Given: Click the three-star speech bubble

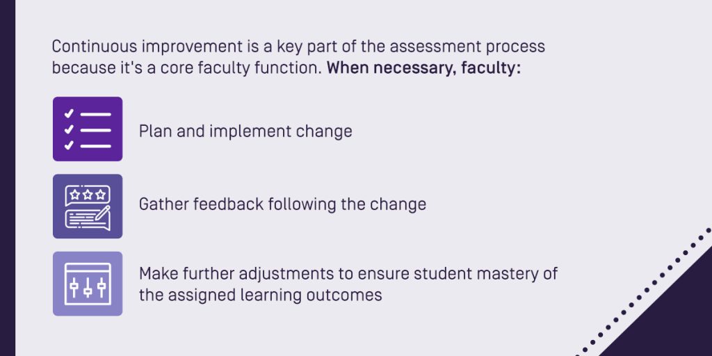Looking at the screenshot, I should click(x=88, y=196).
